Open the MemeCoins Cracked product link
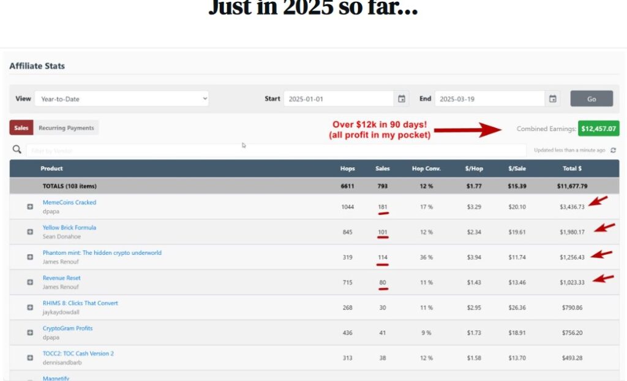This screenshot has width=627, height=381. pyautogui.click(x=69, y=202)
